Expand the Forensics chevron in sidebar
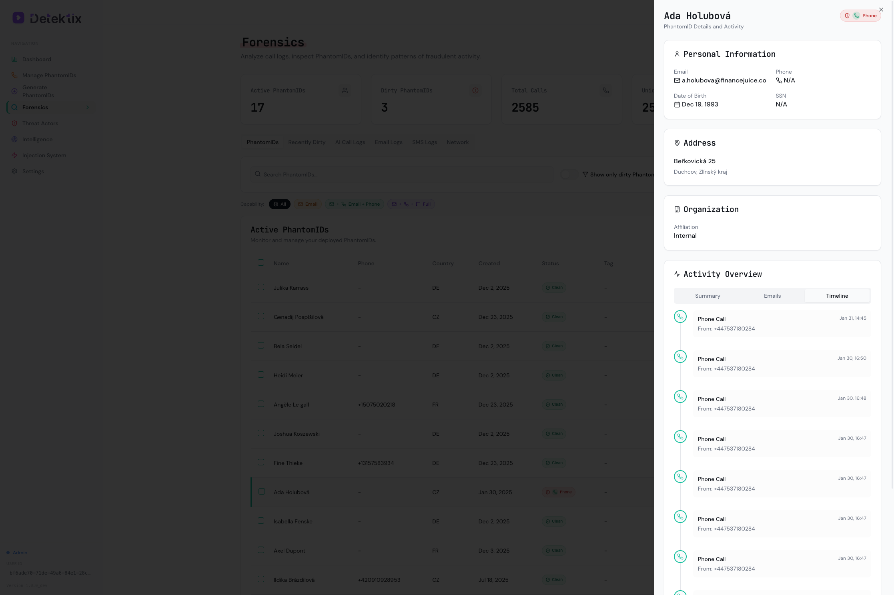This screenshot has width=894, height=595. tap(88, 107)
